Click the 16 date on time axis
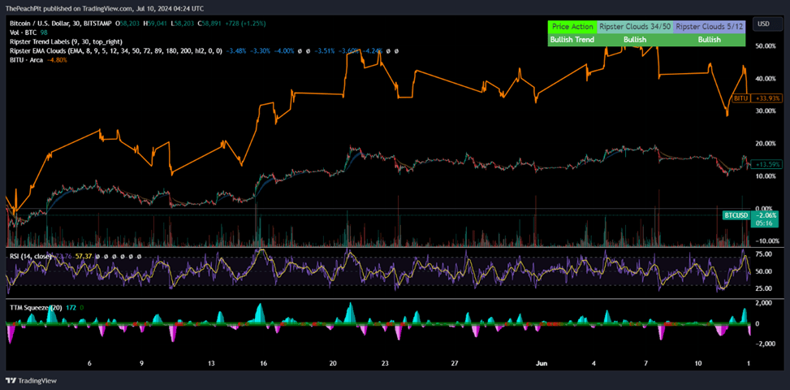790x390 pixels. [263, 363]
